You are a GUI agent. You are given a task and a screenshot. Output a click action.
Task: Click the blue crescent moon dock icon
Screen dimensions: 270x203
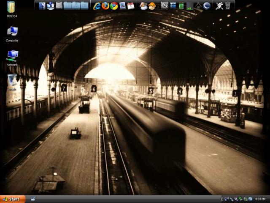[207, 6]
